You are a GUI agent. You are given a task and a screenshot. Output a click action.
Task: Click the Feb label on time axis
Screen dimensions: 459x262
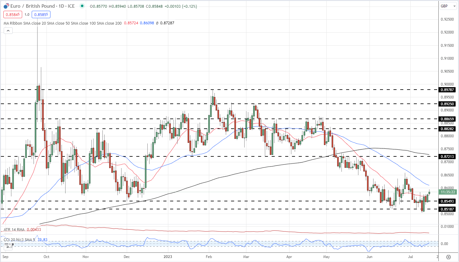[209, 257]
